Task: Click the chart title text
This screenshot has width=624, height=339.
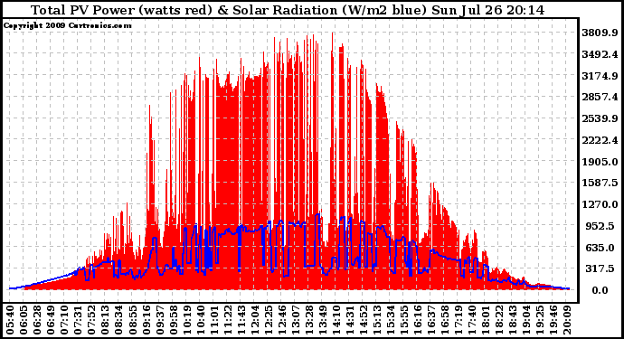Action: click(288, 10)
